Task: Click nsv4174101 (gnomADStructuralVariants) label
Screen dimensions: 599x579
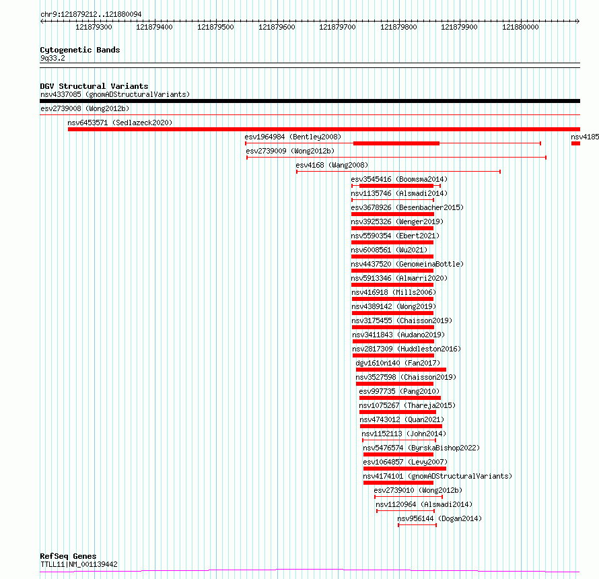Action: coord(437,476)
